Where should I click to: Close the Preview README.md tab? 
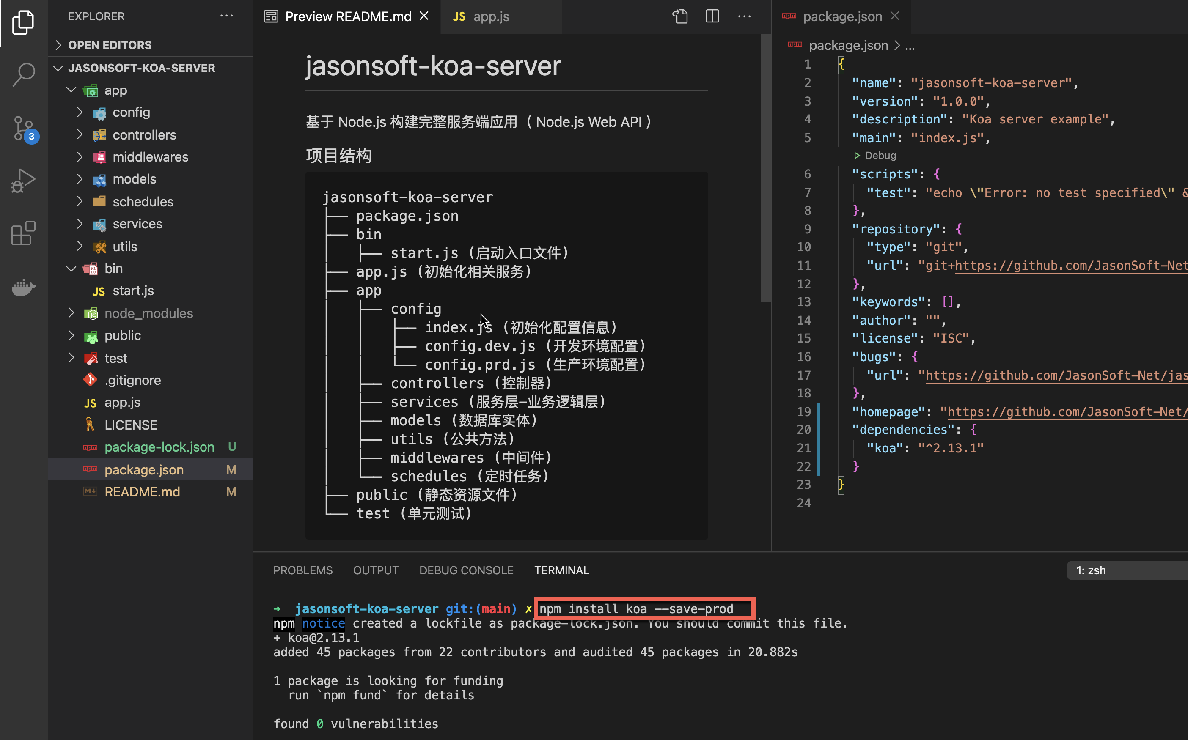point(424,16)
